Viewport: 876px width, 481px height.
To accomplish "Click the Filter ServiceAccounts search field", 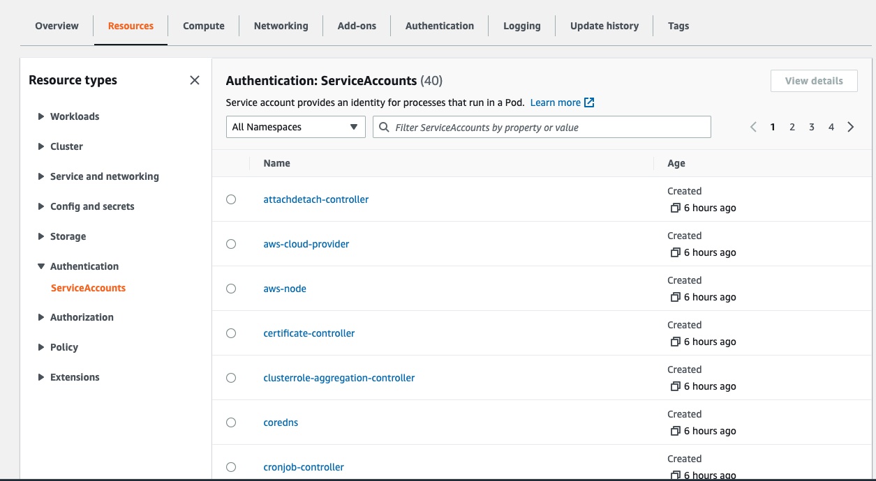I will 549,128.
